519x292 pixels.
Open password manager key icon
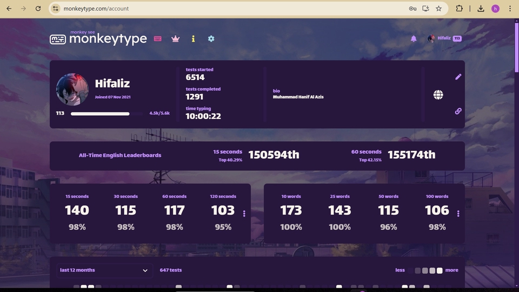[x=412, y=9]
